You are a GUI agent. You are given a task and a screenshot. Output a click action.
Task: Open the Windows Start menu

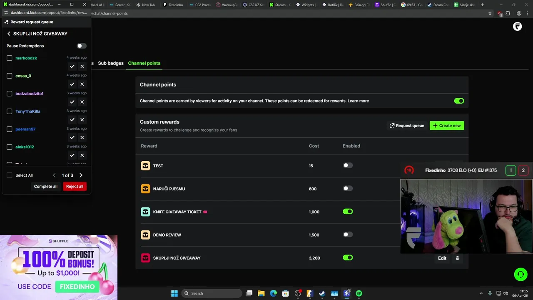click(174, 293)
